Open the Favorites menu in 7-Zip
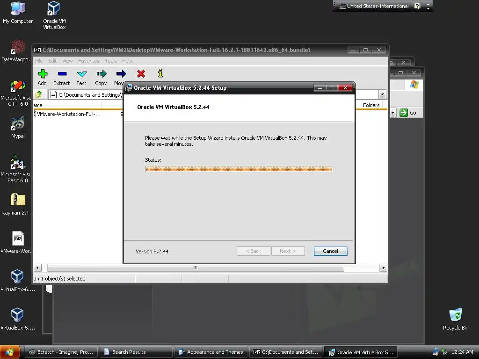Image resolution: width=479 pixels, height=359 pixels. coord(88,61)
